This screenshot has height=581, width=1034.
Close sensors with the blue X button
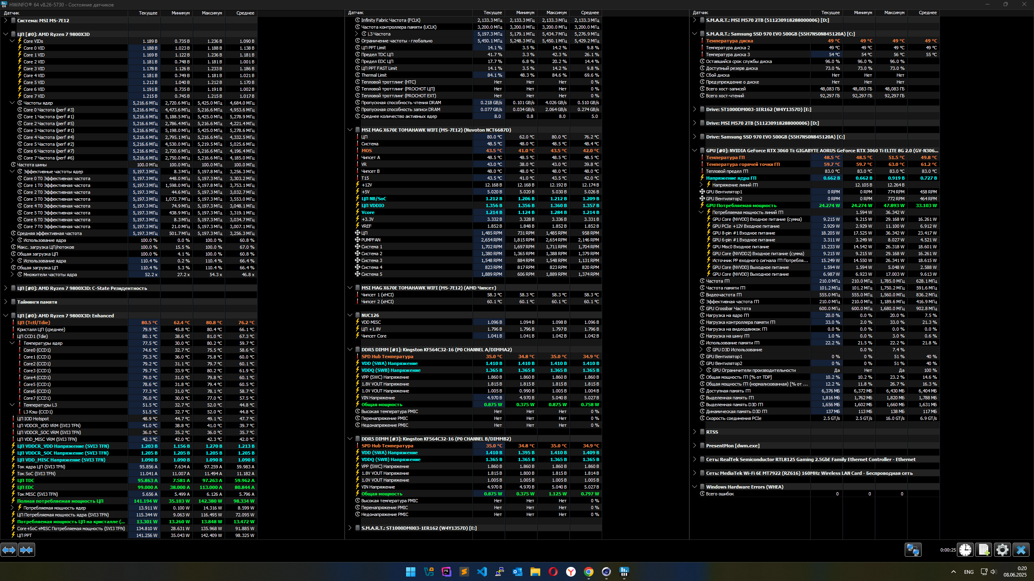pyautogui.click(x=1021, y=550)
